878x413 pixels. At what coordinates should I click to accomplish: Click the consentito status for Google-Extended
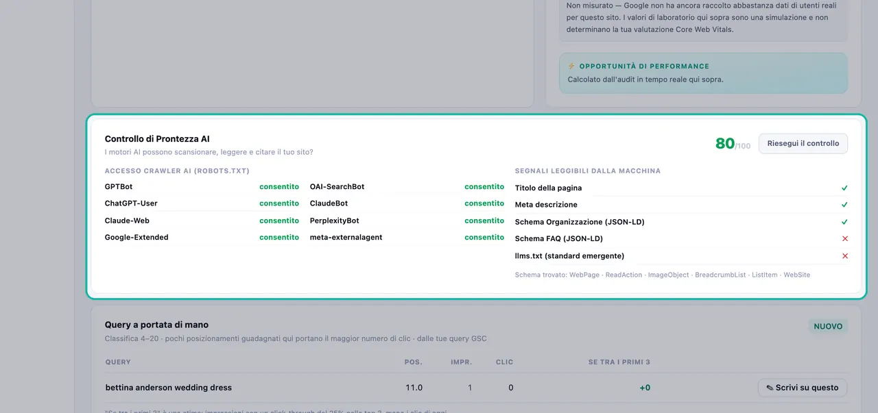coord(279,237)
